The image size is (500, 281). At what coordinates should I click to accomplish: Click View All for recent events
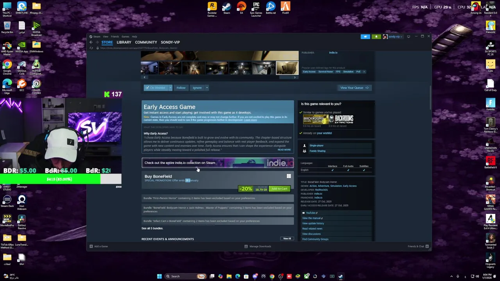[287, 238]
